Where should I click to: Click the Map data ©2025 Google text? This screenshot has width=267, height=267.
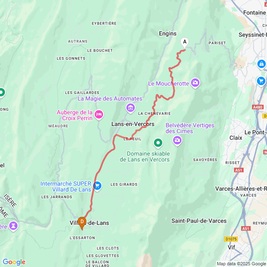[241, 264]
